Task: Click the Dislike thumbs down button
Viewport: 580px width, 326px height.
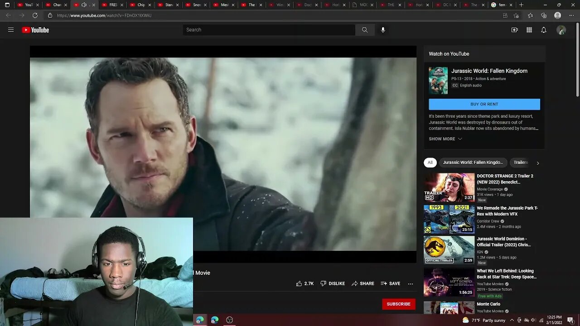Action: (333, 283)
